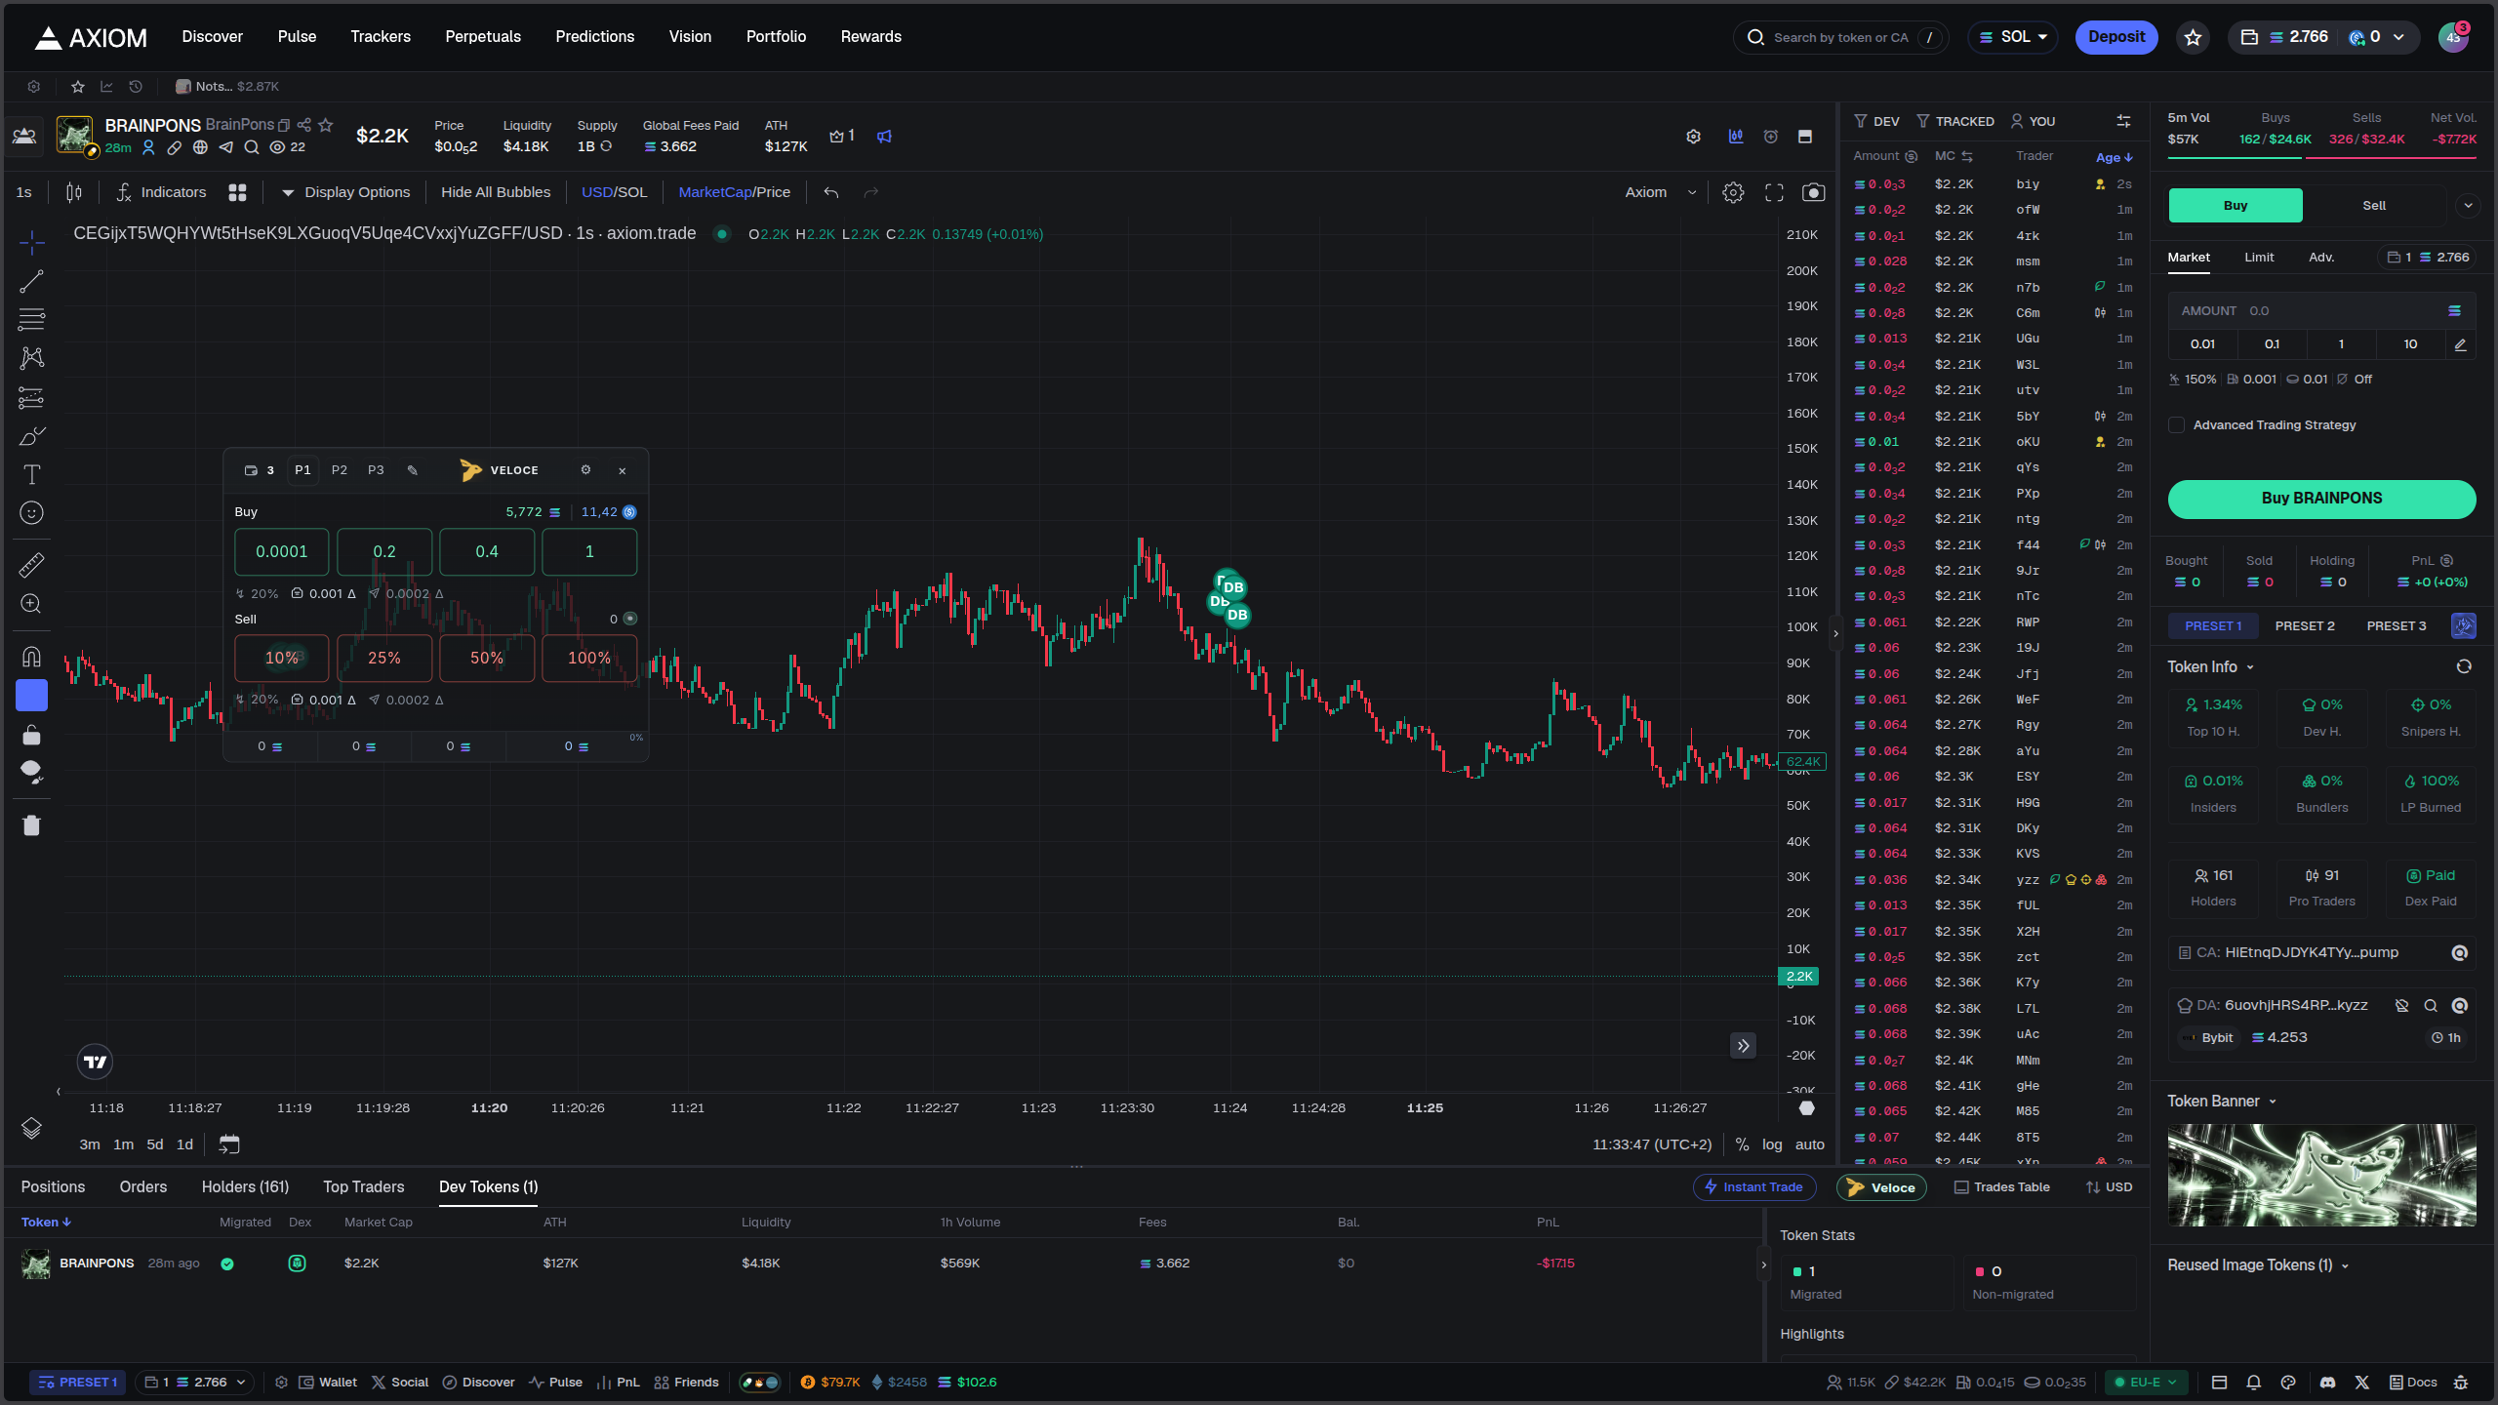
Task: Click the 0.2 buy button in Veloce
Action: tap(383, 551)
